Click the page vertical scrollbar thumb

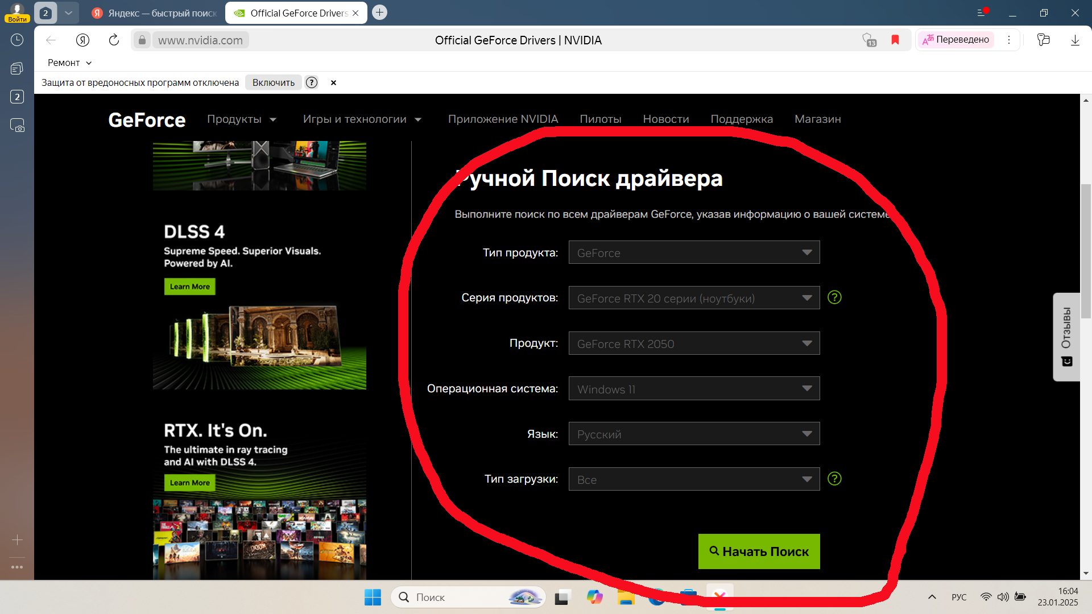pyautogui.click(x=1086, y=250)
